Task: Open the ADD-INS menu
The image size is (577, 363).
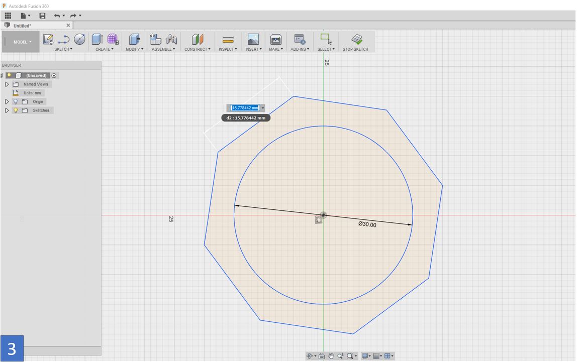Action: (x=300, y=49)
